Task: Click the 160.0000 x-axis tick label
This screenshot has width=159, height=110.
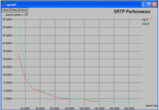Action: (x=129, y=108)
